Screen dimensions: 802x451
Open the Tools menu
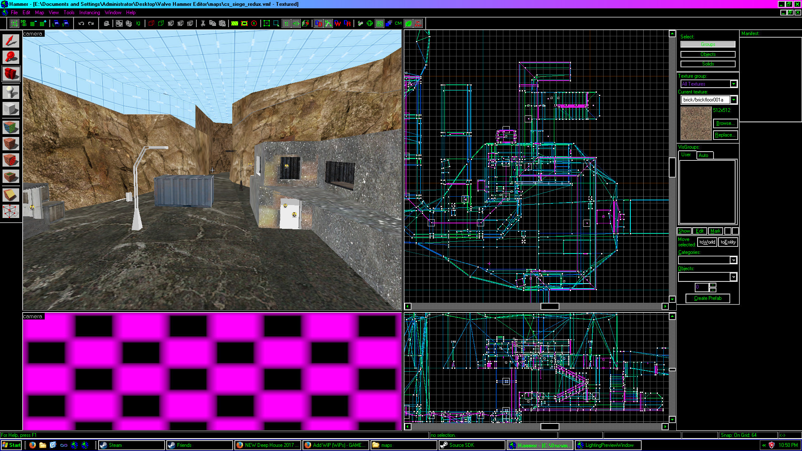pyautogui.click(x=69, y=13)
